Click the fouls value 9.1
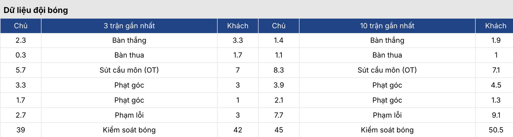This screenshot has height=137, width=513. click(496, 115)
